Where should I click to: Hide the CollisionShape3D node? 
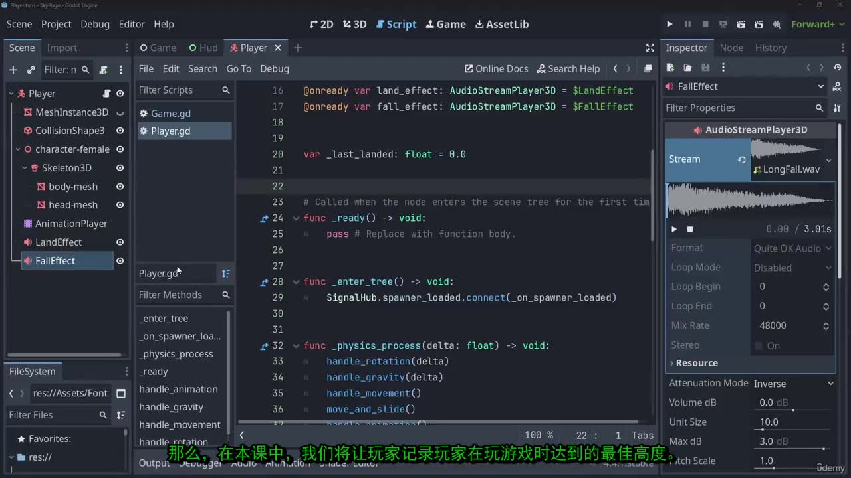coord(120,131)
